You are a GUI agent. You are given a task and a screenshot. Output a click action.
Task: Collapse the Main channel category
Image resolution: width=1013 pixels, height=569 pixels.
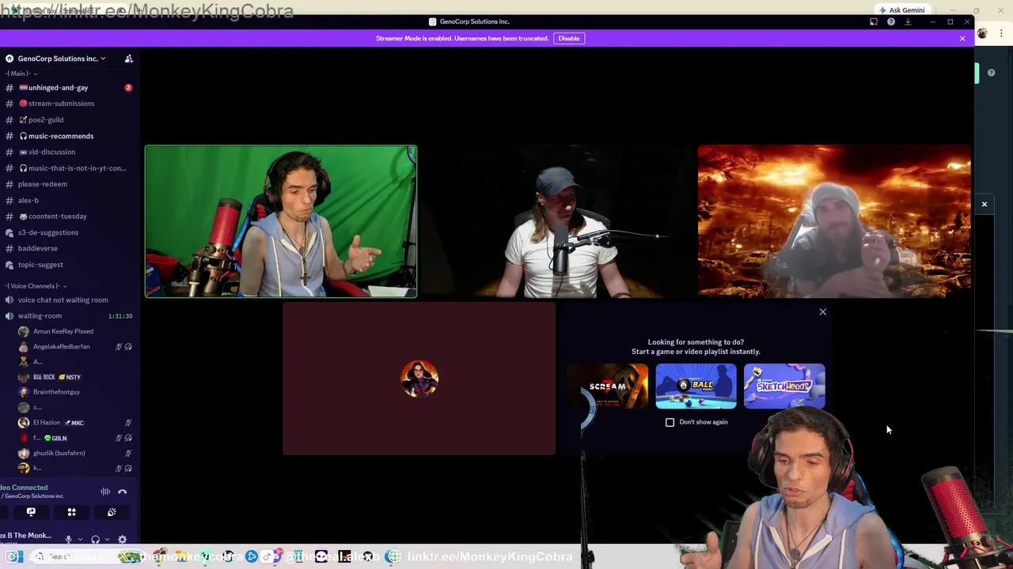tap(21, 73)
